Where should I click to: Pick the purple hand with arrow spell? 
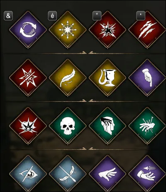(x=147, y=174)
